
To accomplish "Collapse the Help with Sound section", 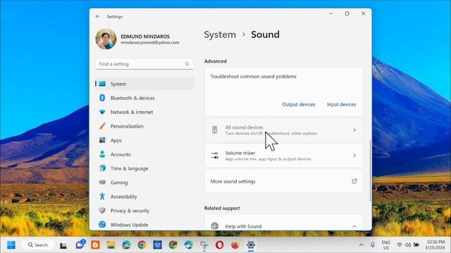I will click(354, 226).
